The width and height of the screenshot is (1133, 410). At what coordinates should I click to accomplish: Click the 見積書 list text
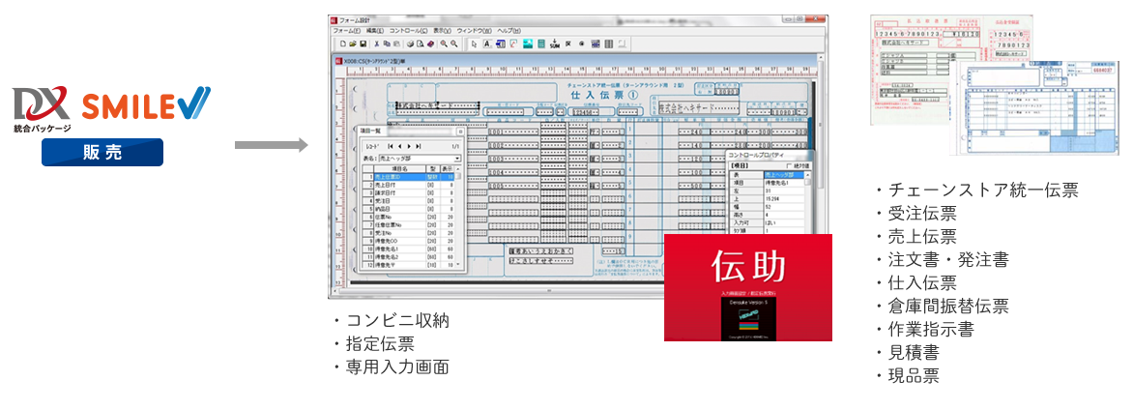point(914,352)
